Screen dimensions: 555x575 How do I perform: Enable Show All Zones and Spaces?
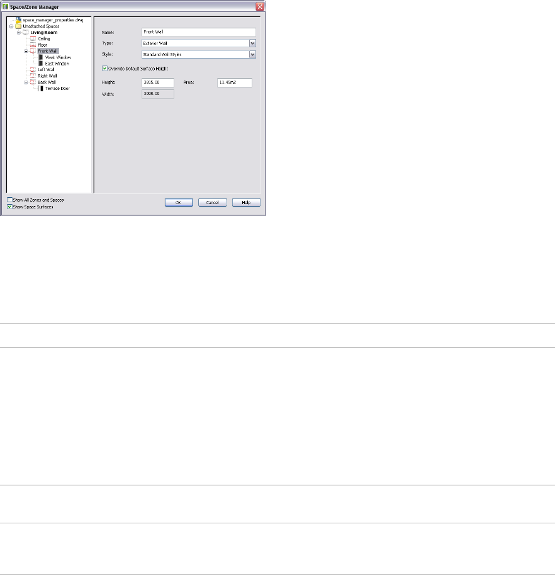point(10,200)
